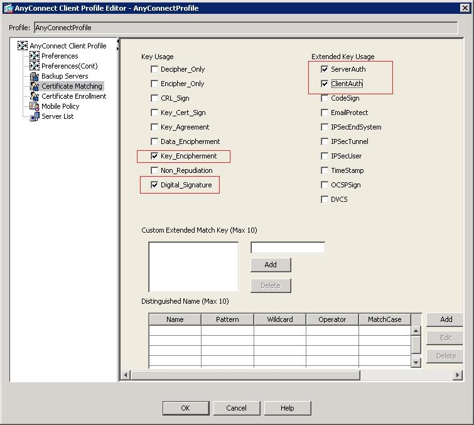Click the horizontal scrollbar right arrow
Image resolution: width=474 pixels, height=425 pixels.
coord(458,375)
